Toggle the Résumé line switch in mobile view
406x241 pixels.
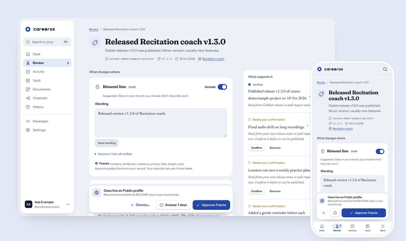click(x=380, y=151)
